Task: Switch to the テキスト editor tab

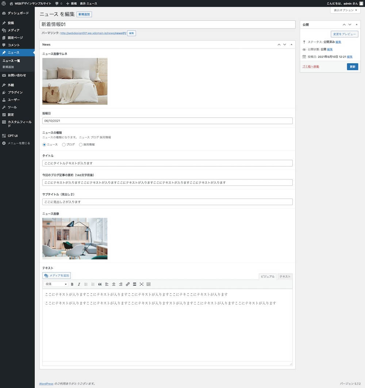Action: point(285,277)
